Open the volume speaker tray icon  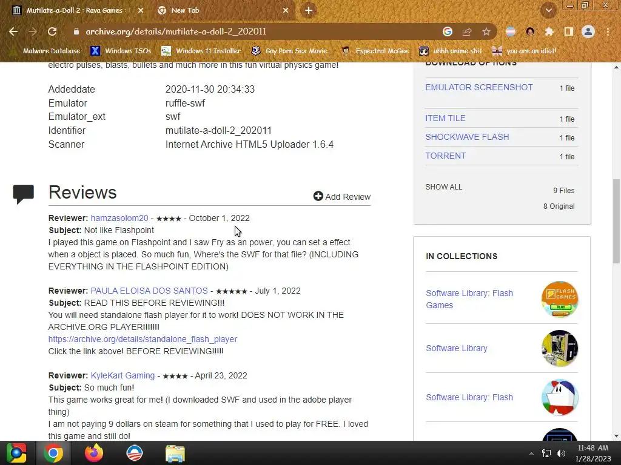(561, 453)
